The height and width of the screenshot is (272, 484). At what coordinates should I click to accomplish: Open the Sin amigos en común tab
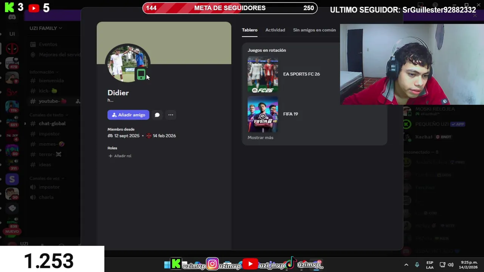[x=314, y=30]
